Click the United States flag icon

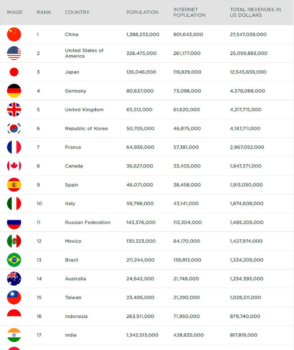click(x=14, y=53)
